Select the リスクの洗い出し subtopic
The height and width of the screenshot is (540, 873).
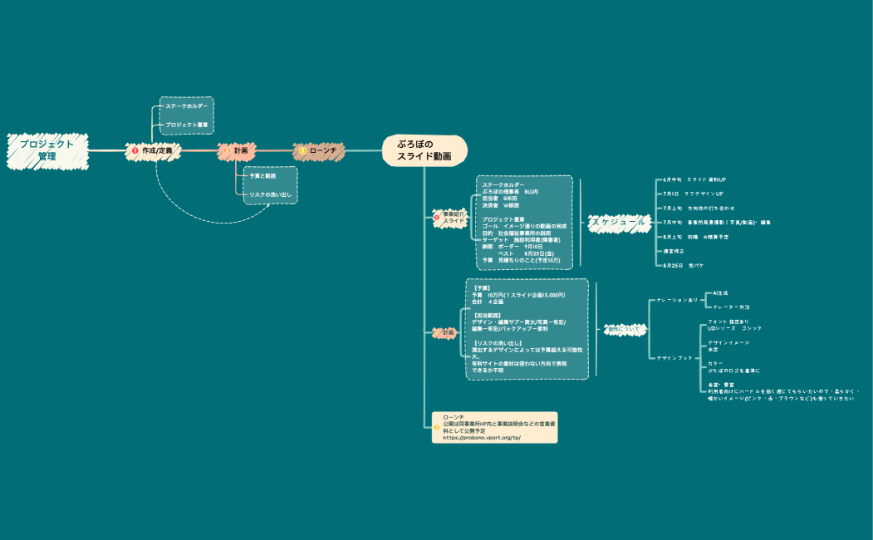pos(269,194)
